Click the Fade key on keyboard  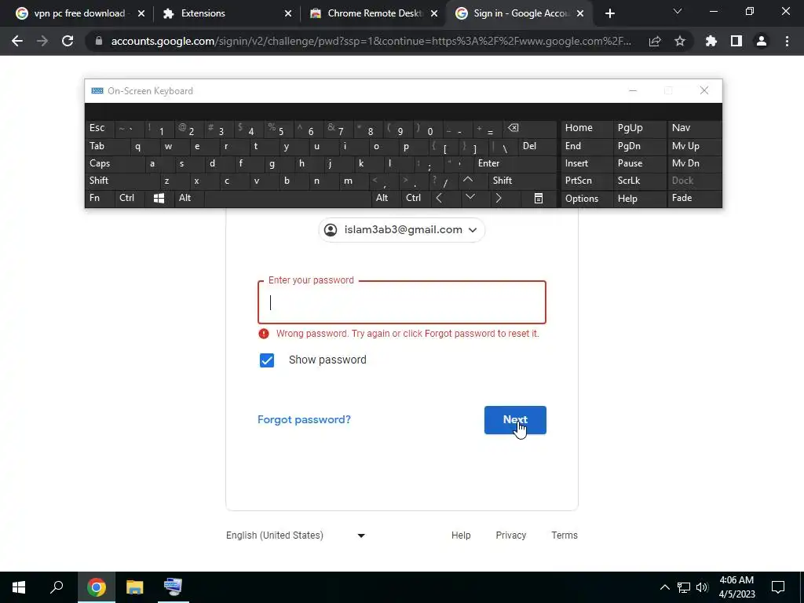point(694,199)
